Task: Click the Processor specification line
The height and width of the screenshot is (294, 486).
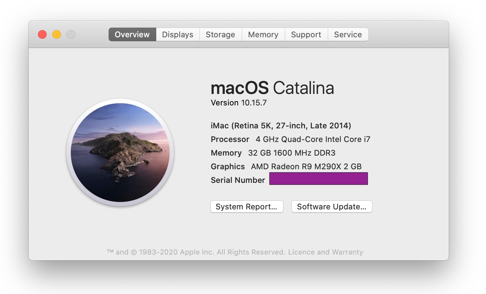Action: (x=290, y=139)
